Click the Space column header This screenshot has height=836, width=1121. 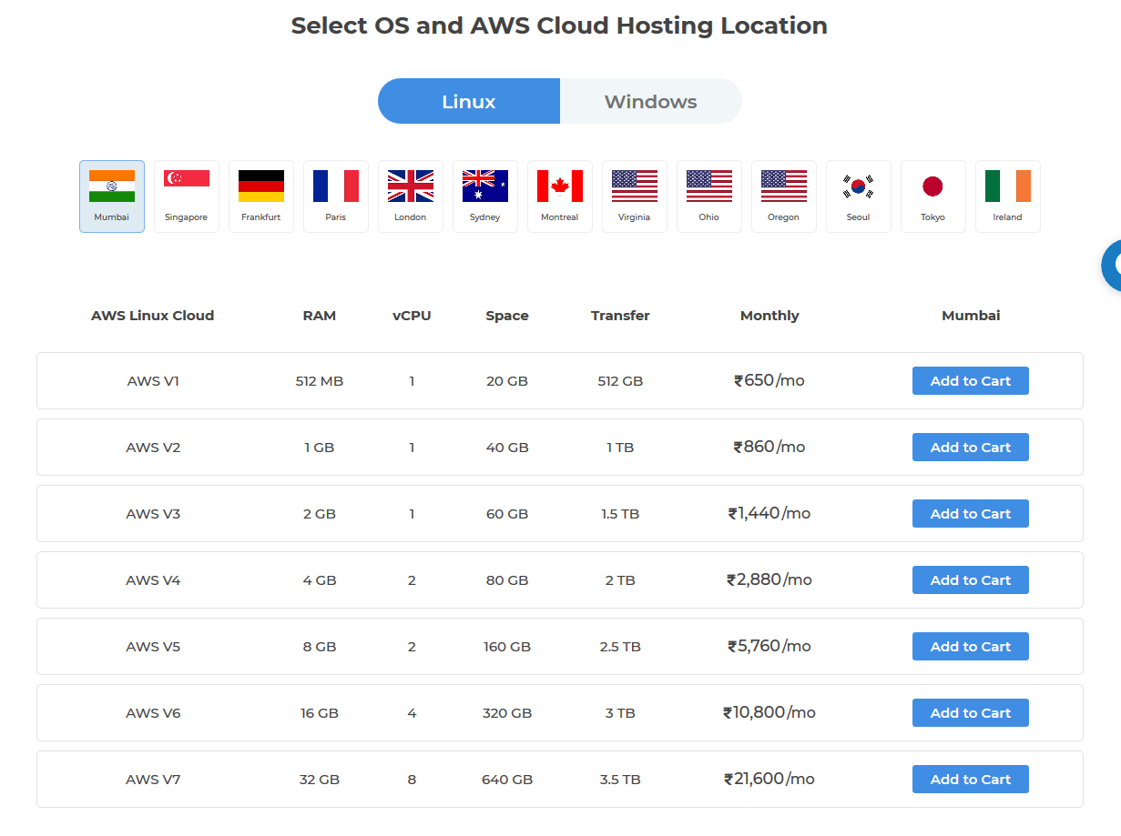click(x=507, y=316)
